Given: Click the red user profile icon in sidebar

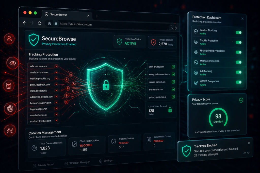Looking at the screenshot, I should pos(9,39).
